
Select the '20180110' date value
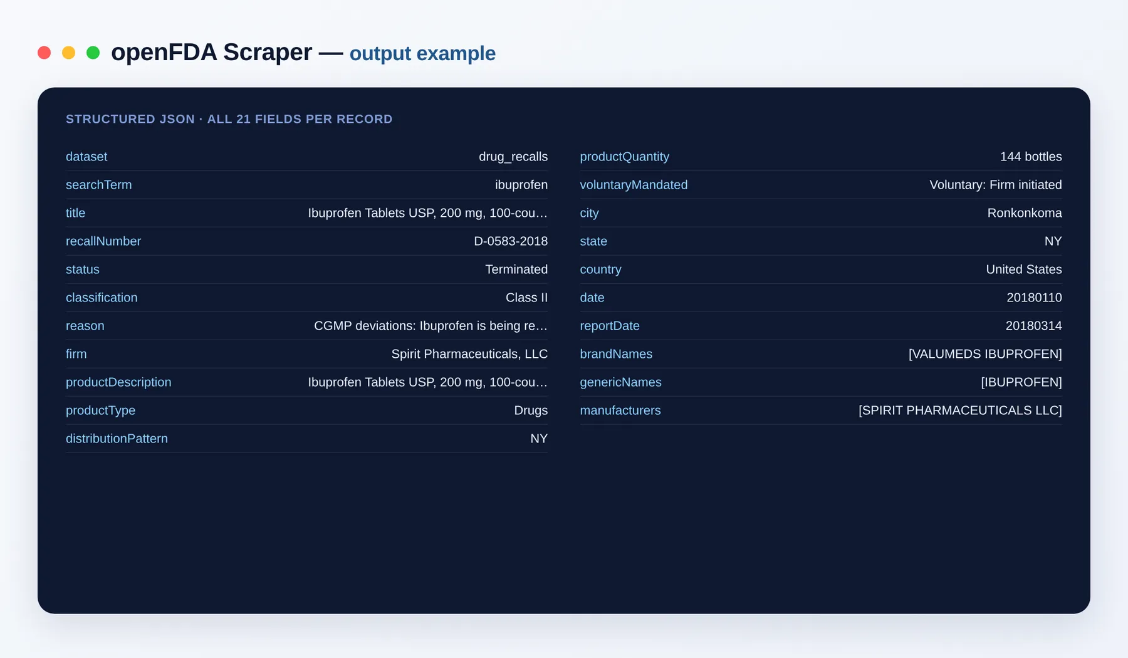1034,298
